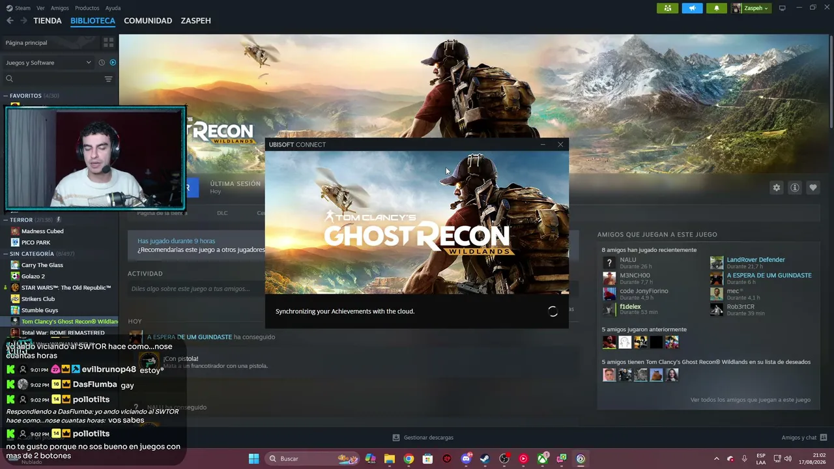The width and height of the screenshot is (834, 469).
Task: Select Golazo 2 in the library
Action: click(33, 276)
